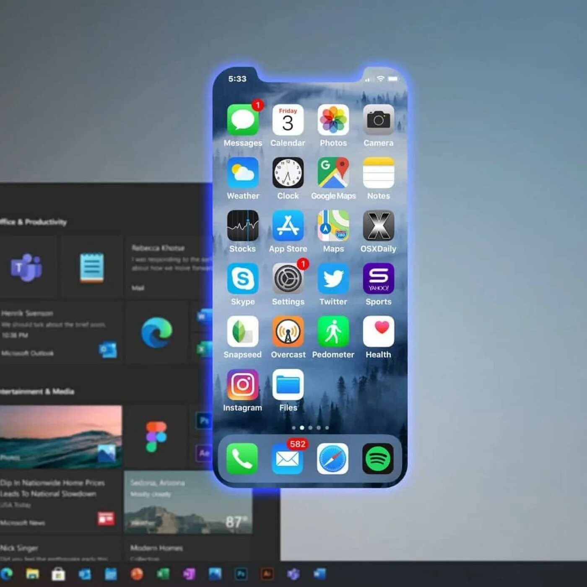Image resolution: width=587 pixels, height=587 pixels.
Task: Launch the Yahoo Sports app
Action: pyautogui.click(x=379, y=278)
